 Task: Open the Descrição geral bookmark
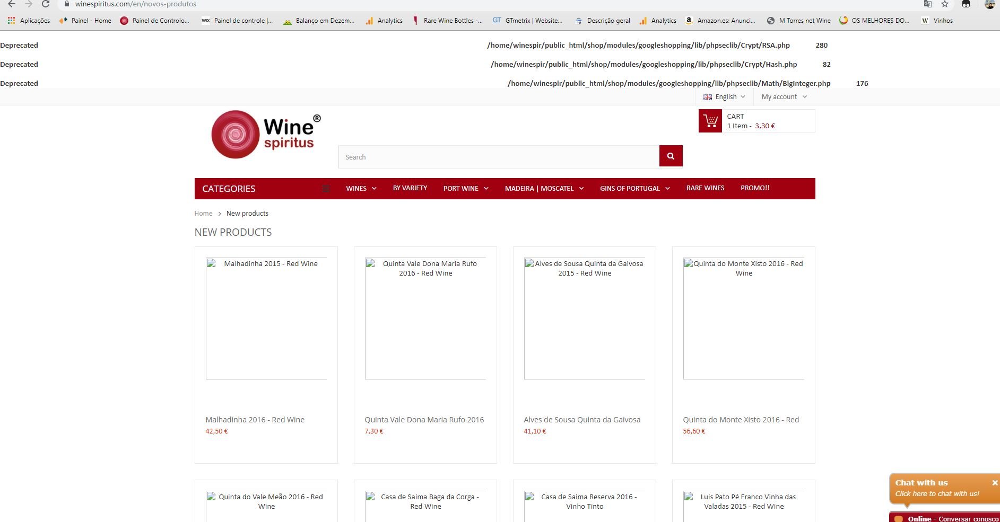[x=602, y=21]
